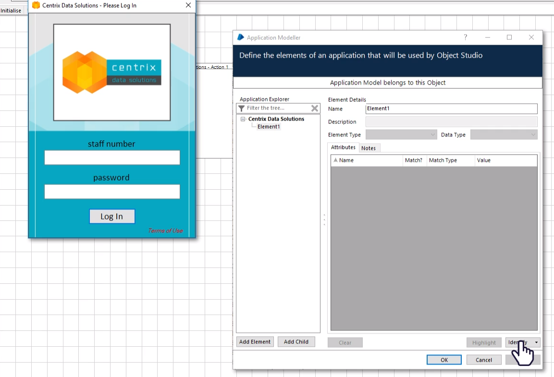Screen dimensions: 554x377
Task: Click the Value column header
Action: (505, 160)
